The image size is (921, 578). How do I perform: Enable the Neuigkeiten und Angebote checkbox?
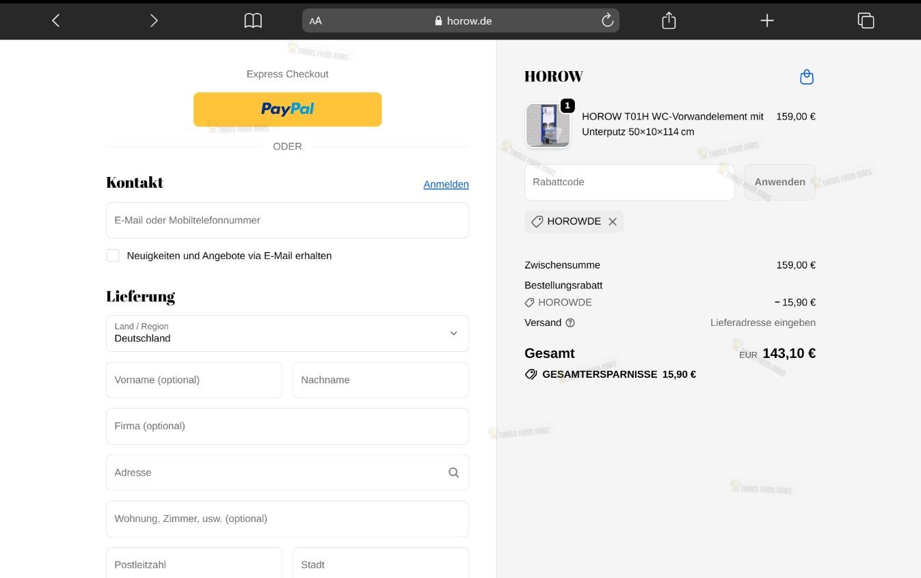(x=113, y=256)
